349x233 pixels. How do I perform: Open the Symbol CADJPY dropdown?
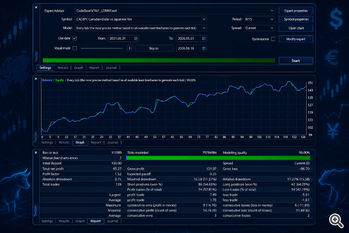point(204,20)
